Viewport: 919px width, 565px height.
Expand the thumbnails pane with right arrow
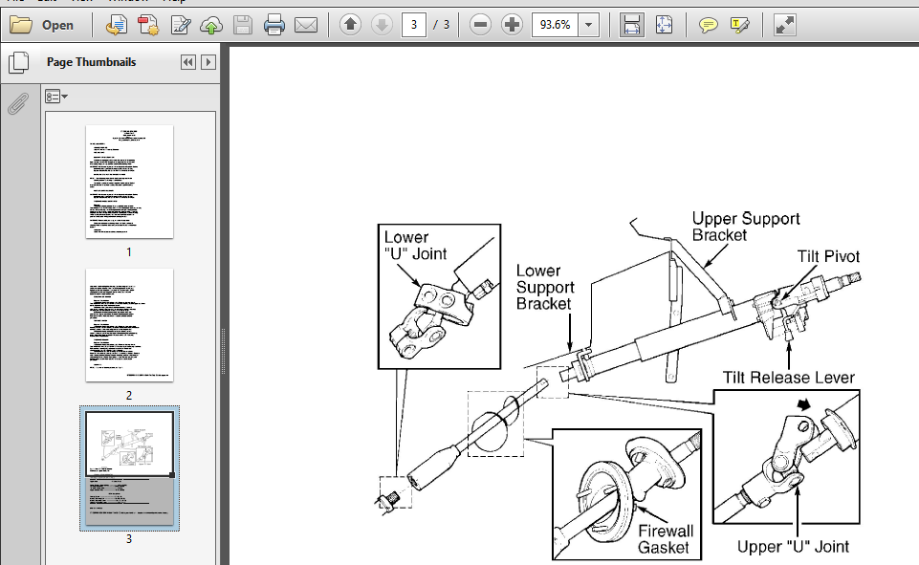(x=208, y=62)
